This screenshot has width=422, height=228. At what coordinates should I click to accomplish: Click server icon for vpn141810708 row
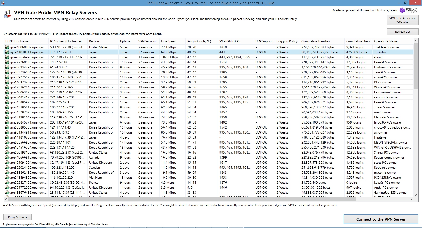(7, 137)
